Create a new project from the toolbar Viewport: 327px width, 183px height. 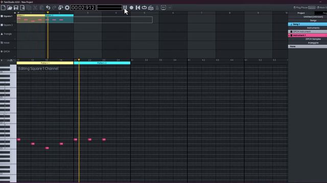click(3, 8)
